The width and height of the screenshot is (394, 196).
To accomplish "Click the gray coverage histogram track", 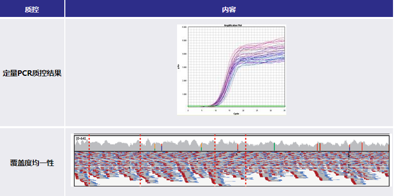I will 232,144.
